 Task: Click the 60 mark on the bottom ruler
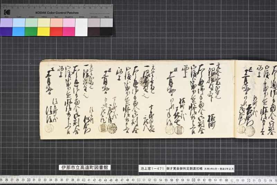[x=194, y=180]
